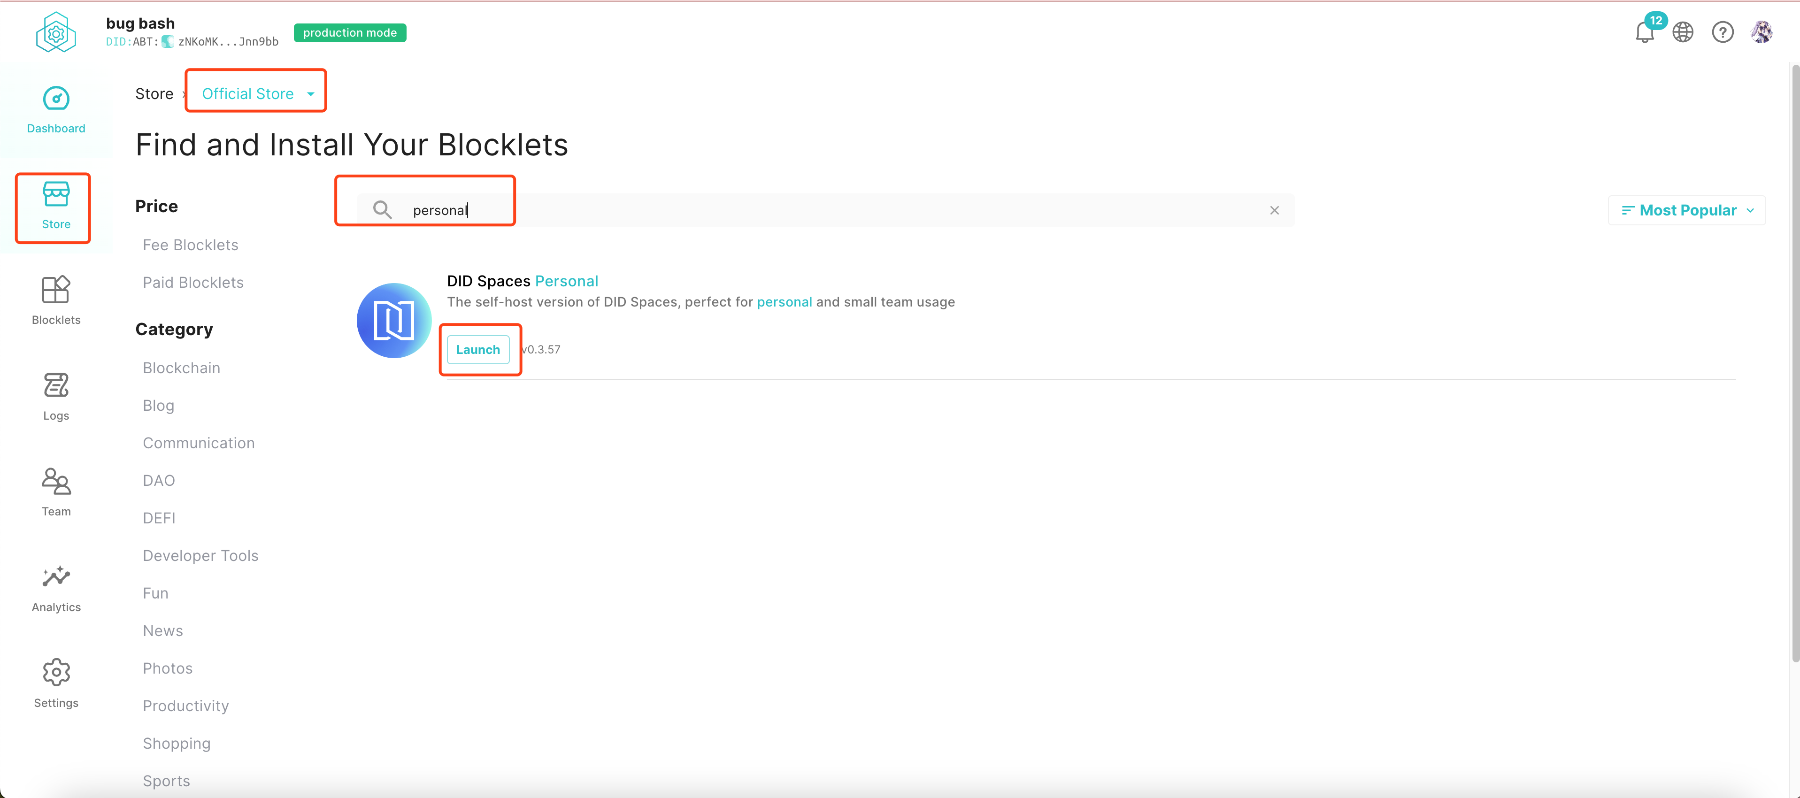Select the Blog category
The width and height of the screenshot is (1800, 798).
click(x=159, y=406)
